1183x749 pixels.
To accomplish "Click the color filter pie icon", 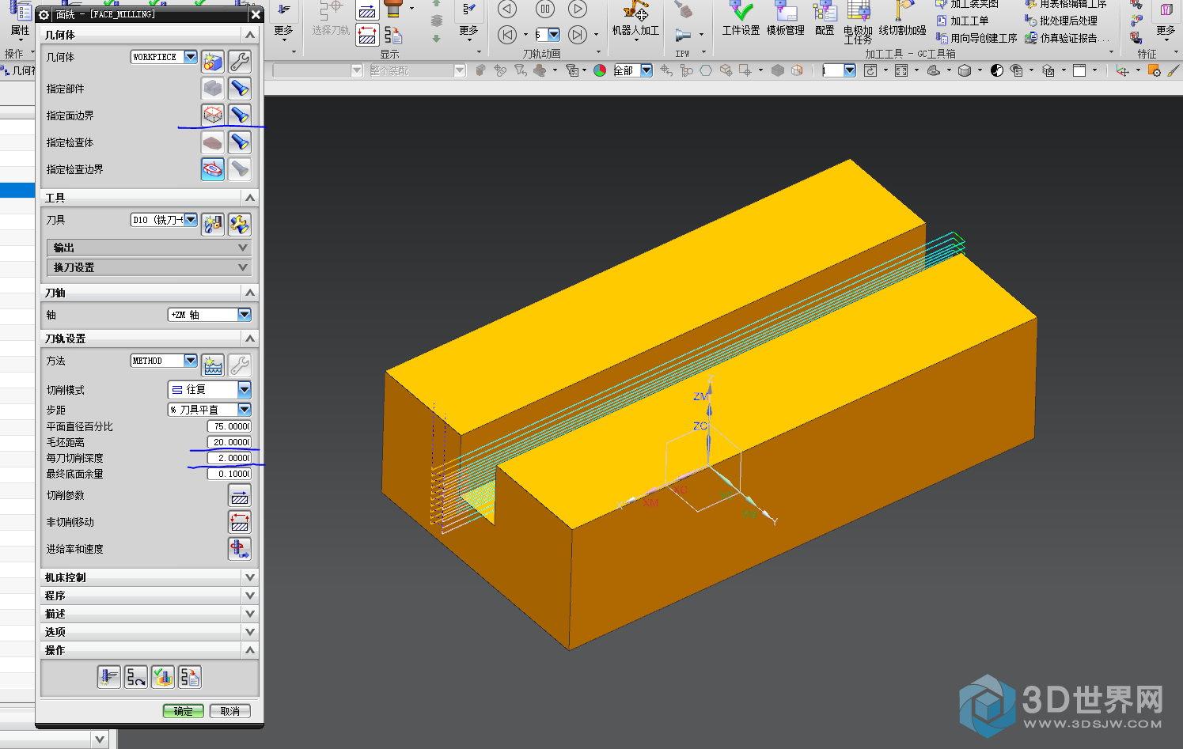I will (600, 70).
